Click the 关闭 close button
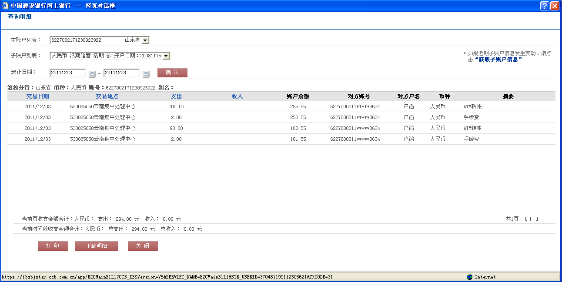Screen dimensions: 562x282 (143, 246)
